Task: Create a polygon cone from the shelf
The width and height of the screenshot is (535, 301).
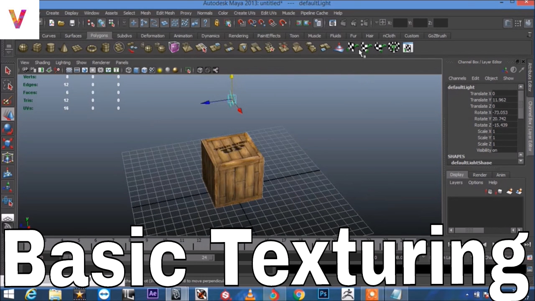Action: click(64, 48)
